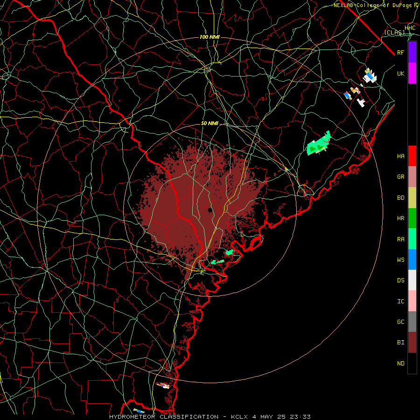
Task: Click the BD yellow legend swatch
Action: pyautogui.click(x=412, y=198)
